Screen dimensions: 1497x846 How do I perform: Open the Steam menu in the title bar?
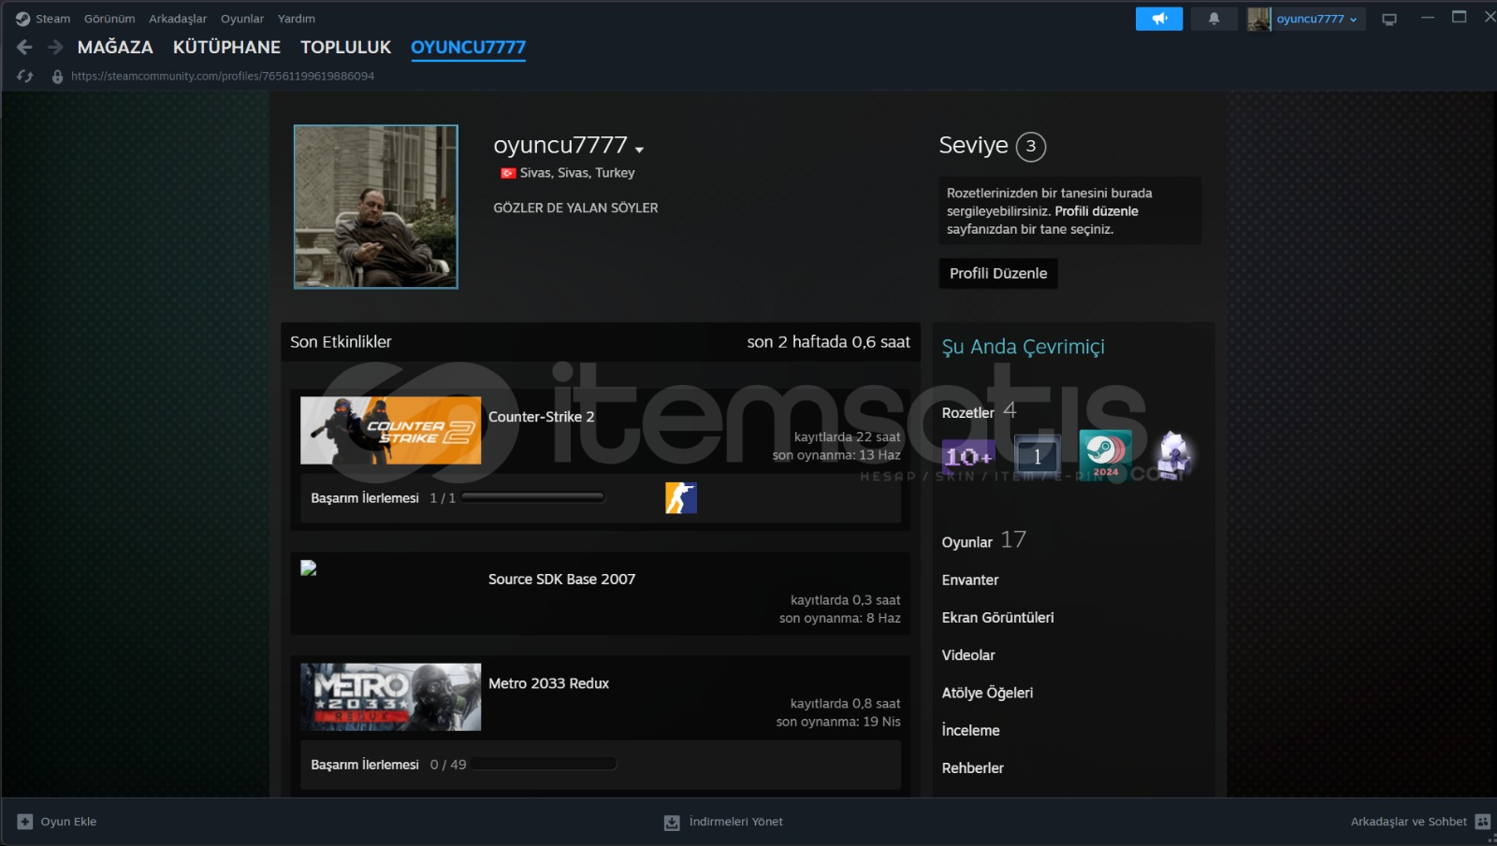pos(52,19)
